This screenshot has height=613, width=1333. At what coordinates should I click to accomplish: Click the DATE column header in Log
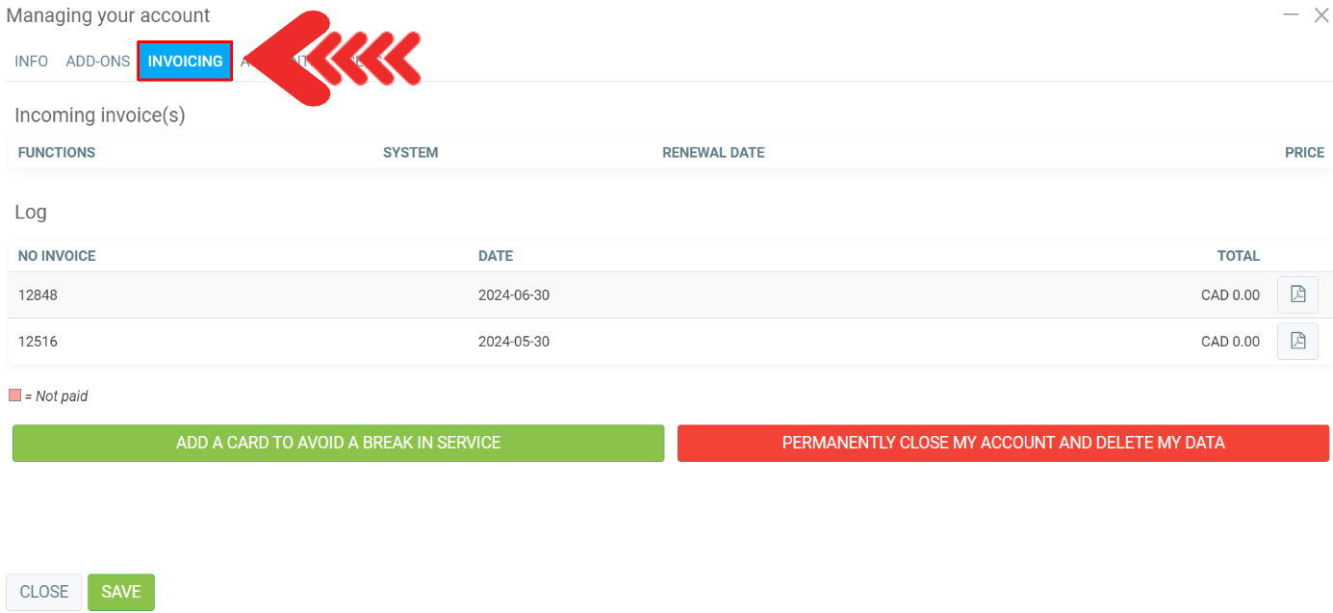coord(496,256)
